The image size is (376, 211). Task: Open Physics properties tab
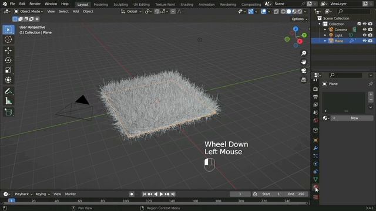[x=315, y=164]
